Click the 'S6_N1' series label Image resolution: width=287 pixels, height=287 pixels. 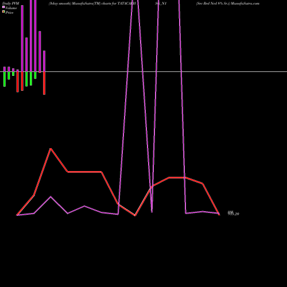(x=161, y=3)
